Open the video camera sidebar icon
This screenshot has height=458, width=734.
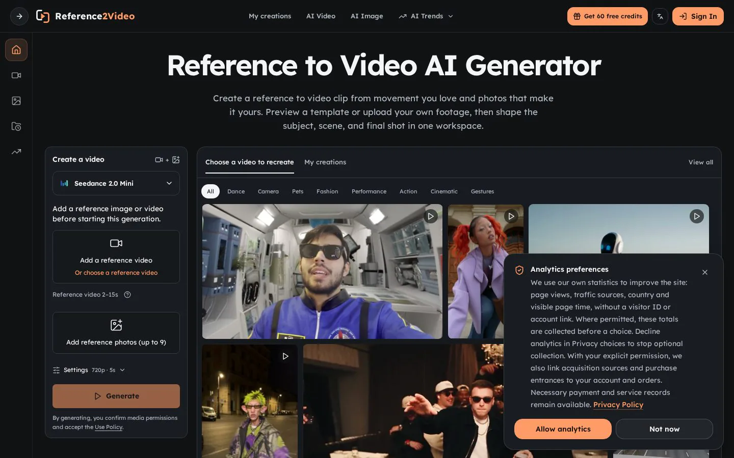tap(16, 75)
